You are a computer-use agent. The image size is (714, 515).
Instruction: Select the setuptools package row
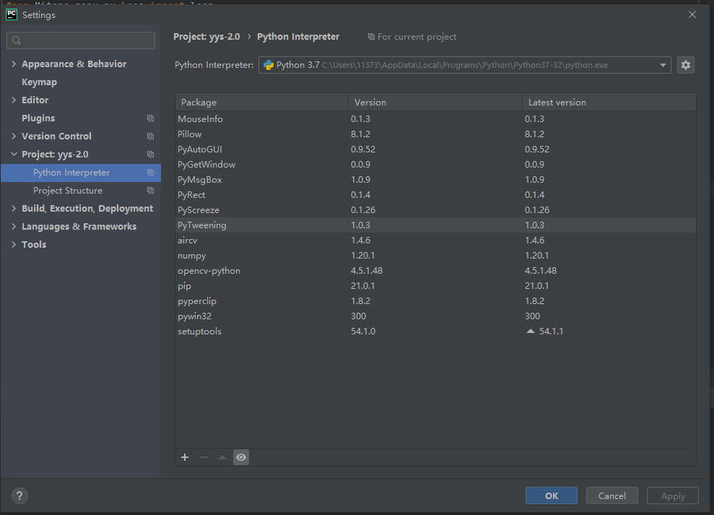click(x=436, y=332)
